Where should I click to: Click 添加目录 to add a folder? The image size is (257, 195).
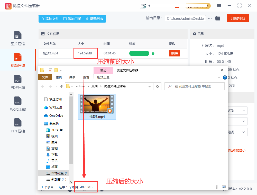pos(72,19)
